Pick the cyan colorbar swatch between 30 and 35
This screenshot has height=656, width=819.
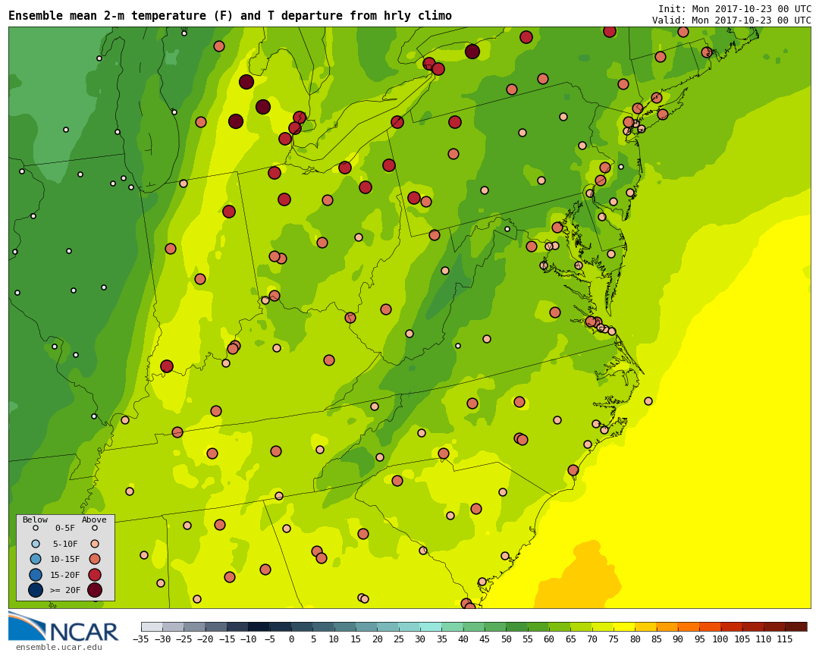coord(431,626)
